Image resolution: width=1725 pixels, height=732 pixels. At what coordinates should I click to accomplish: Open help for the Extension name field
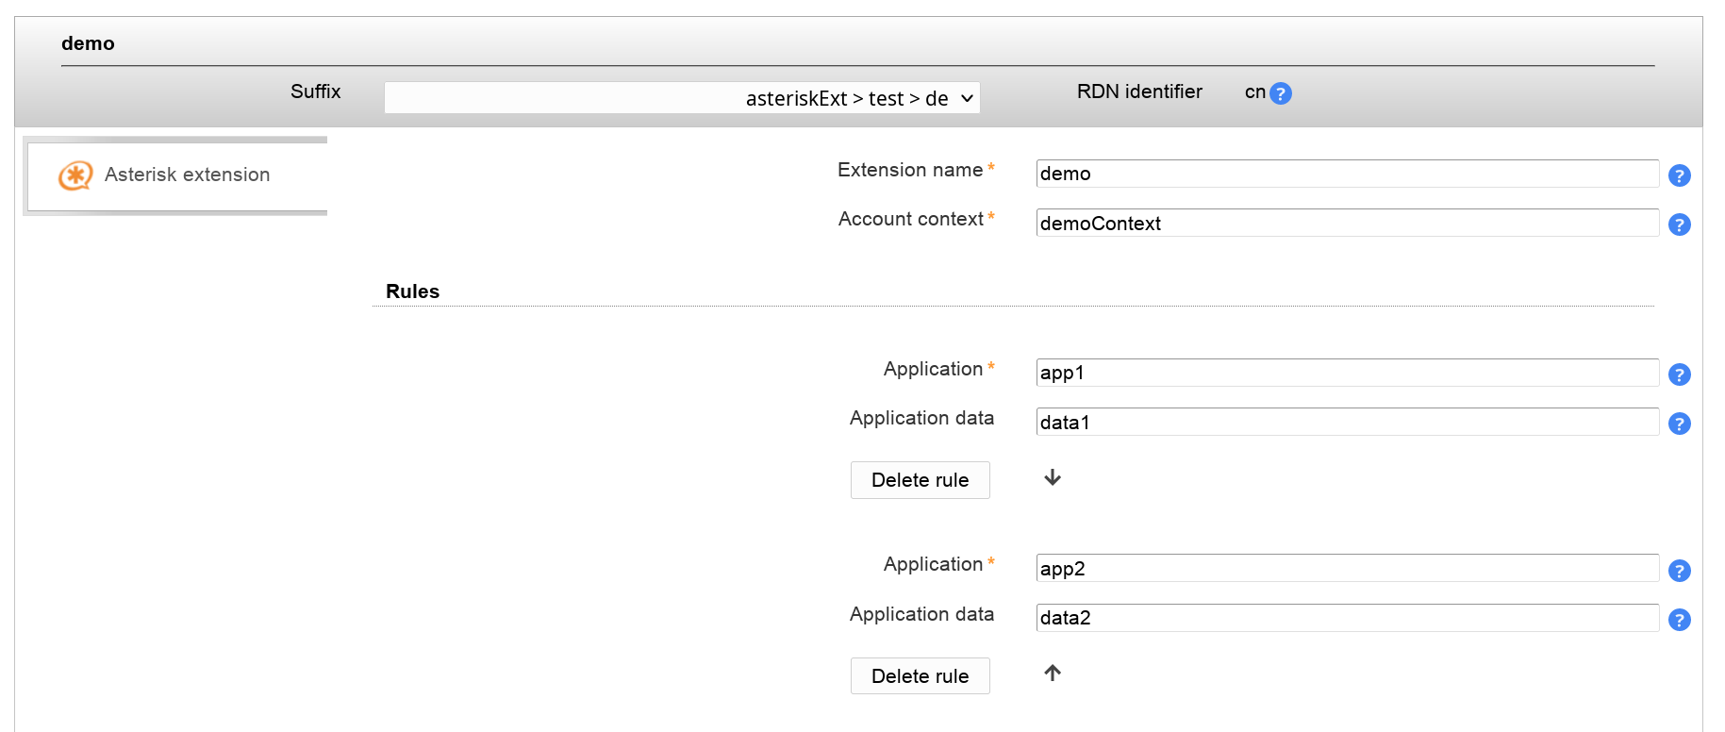[1679, 175]
